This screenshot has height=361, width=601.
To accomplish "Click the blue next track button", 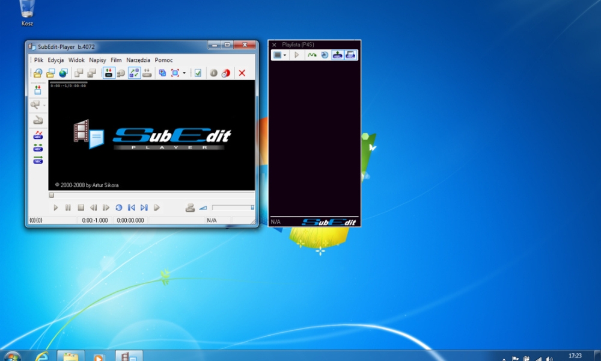I will 144,208.
